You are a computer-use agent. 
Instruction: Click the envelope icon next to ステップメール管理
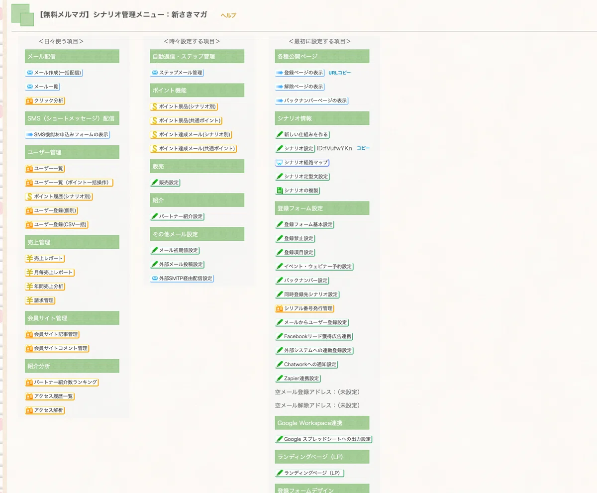154,73
